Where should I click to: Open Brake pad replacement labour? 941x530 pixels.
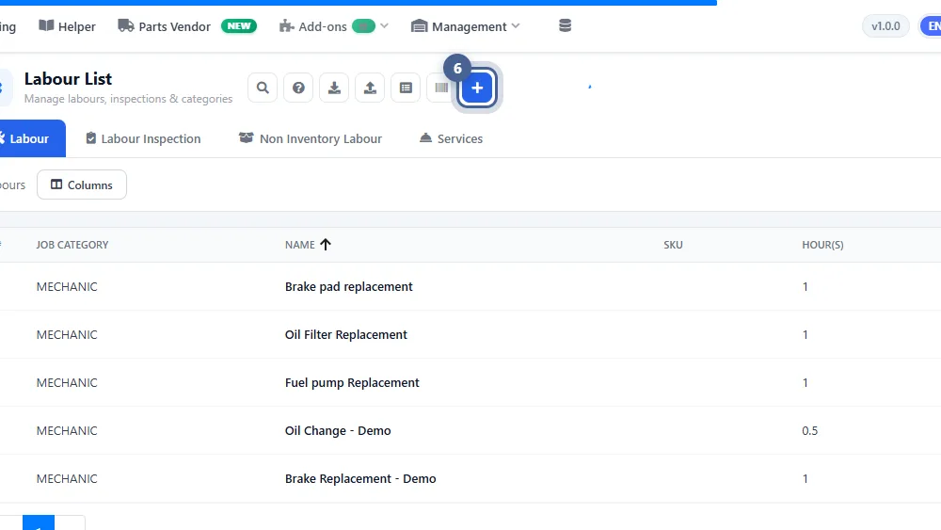tap(349, 287)
